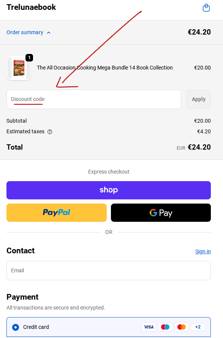Click the item quantity badge on thumbnail
223x338 pixels.
(29, 58)
